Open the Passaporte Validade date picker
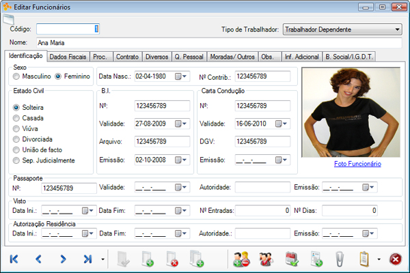 point(180,187)
